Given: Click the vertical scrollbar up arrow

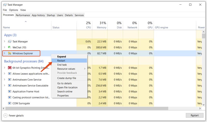Looking at the screenshot, I should (x=203, y=32).
